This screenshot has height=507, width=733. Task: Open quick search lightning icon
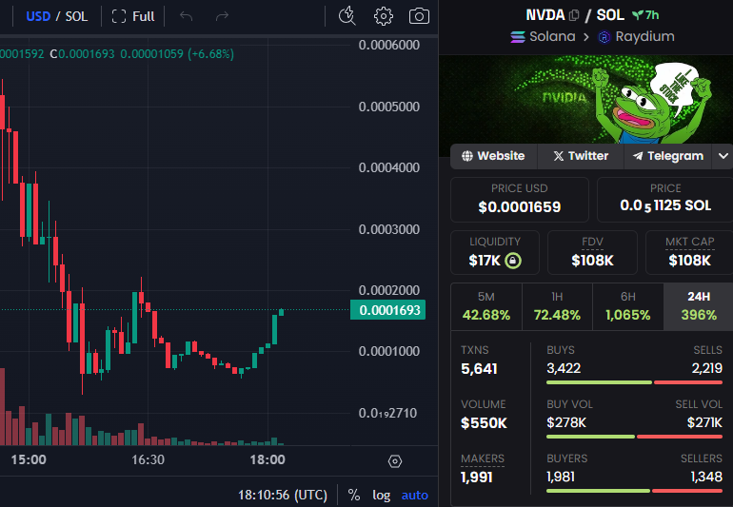point(347,16)
